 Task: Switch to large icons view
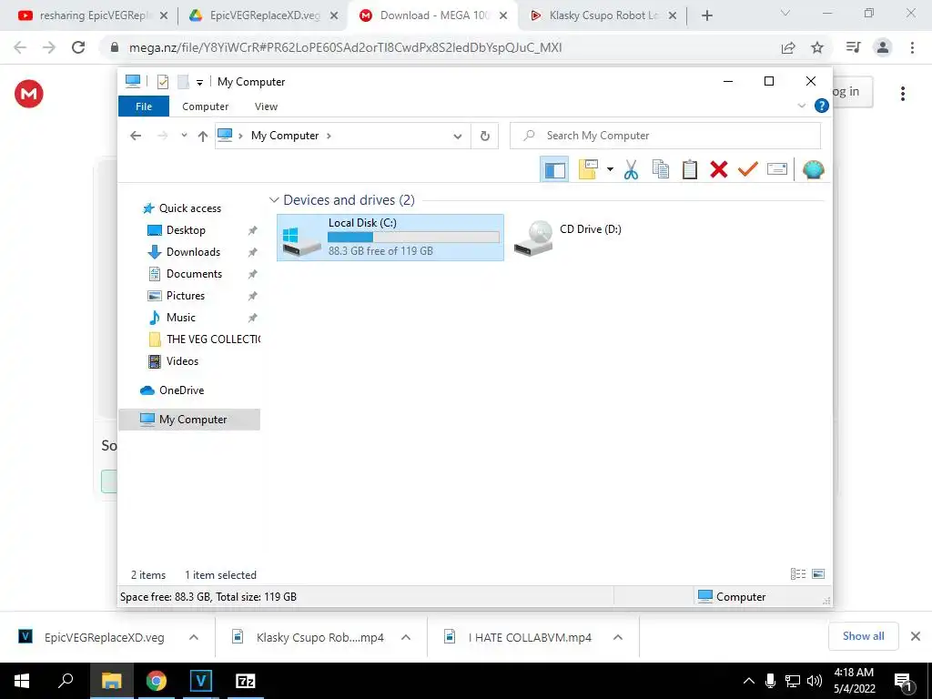tap(818, 574)
